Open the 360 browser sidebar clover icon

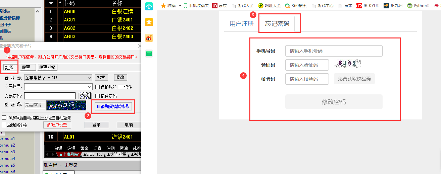click(x=149, y=6)
